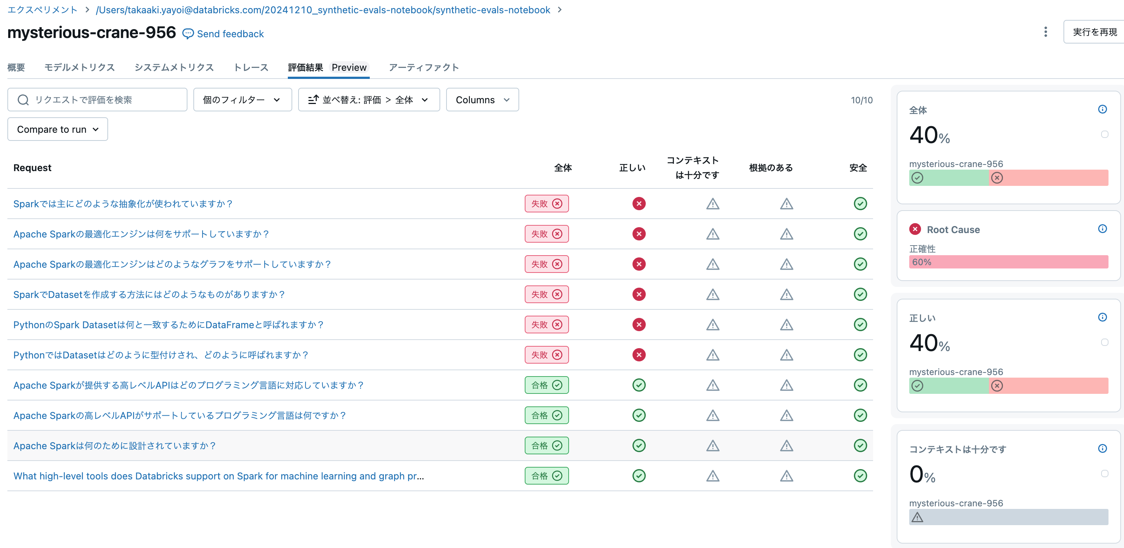Click info icon on Root Cause card
This screenshot has width=1124, height=548.
(1102, 229)
